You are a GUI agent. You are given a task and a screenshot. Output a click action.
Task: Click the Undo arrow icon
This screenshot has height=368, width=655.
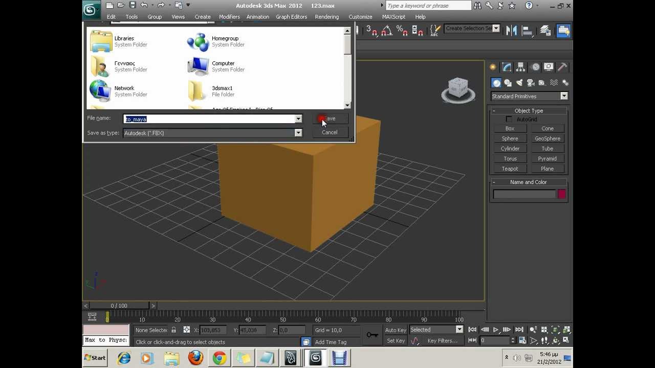pos(144,5)
